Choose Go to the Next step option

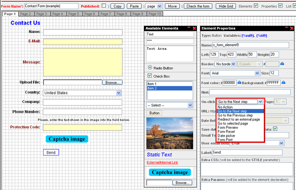point(240,111)
